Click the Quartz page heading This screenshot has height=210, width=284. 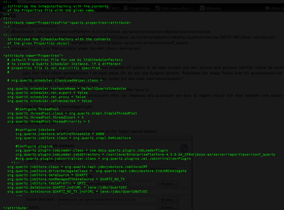9,15
